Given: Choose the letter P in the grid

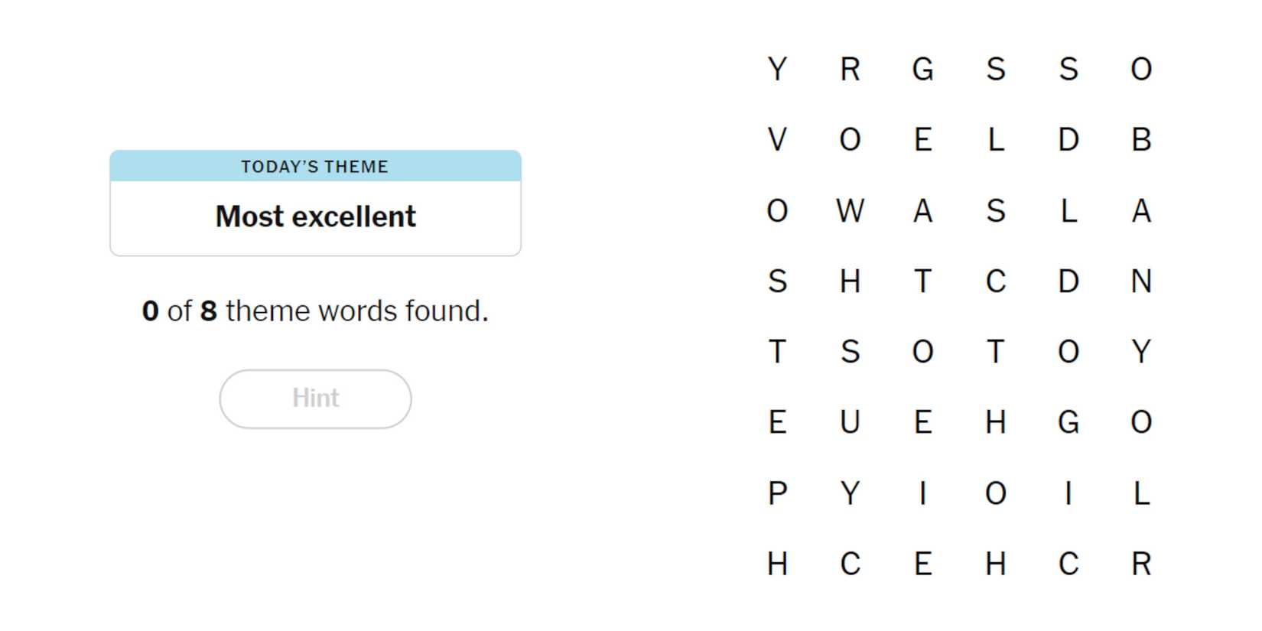Looking at the screenshot, I should pos(777,493).
